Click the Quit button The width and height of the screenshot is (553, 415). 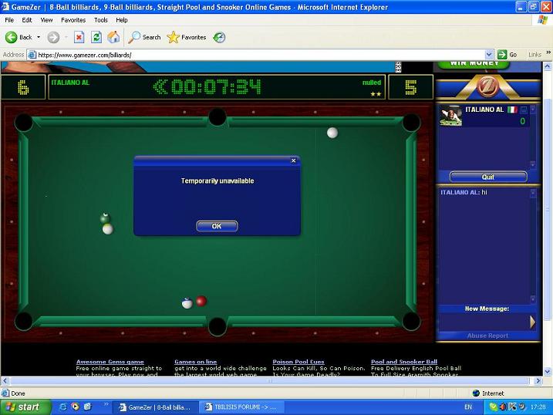coord(488,177)
